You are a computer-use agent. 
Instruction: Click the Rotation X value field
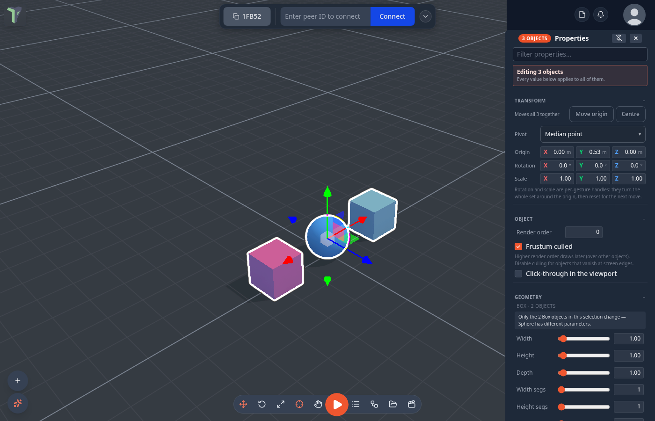(x=557, y=166)
